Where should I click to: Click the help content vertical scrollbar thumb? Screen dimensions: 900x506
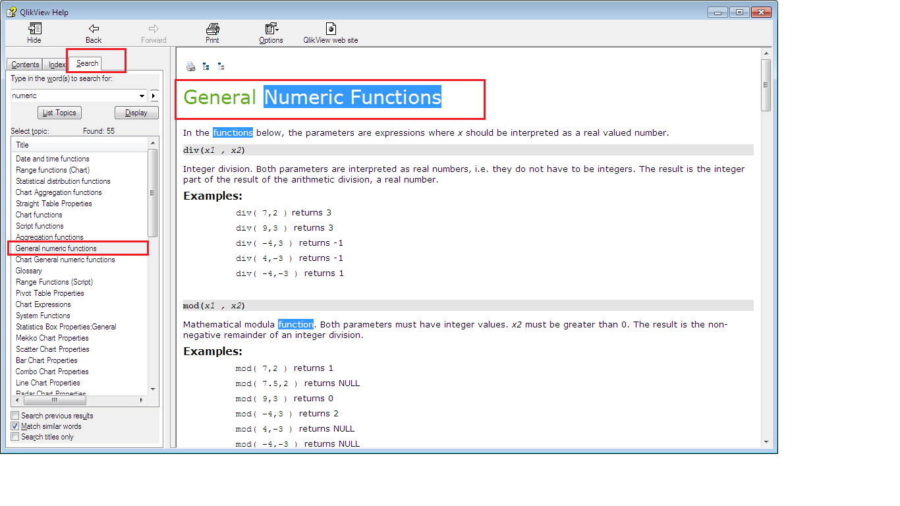coord(766,86)
